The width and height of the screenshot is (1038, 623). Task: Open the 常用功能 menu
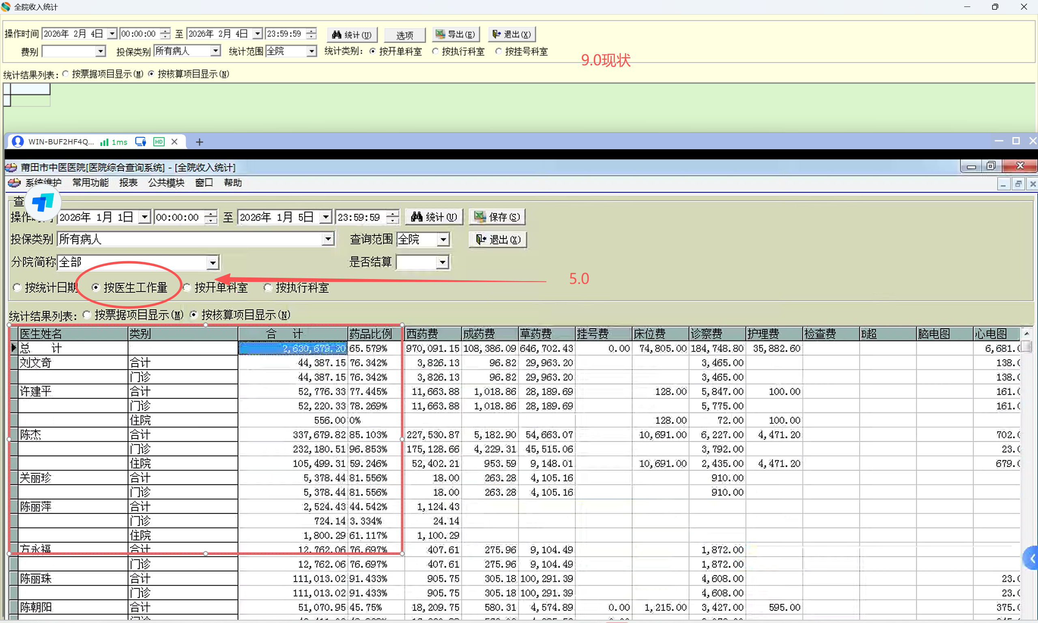(x=90, y=183)
